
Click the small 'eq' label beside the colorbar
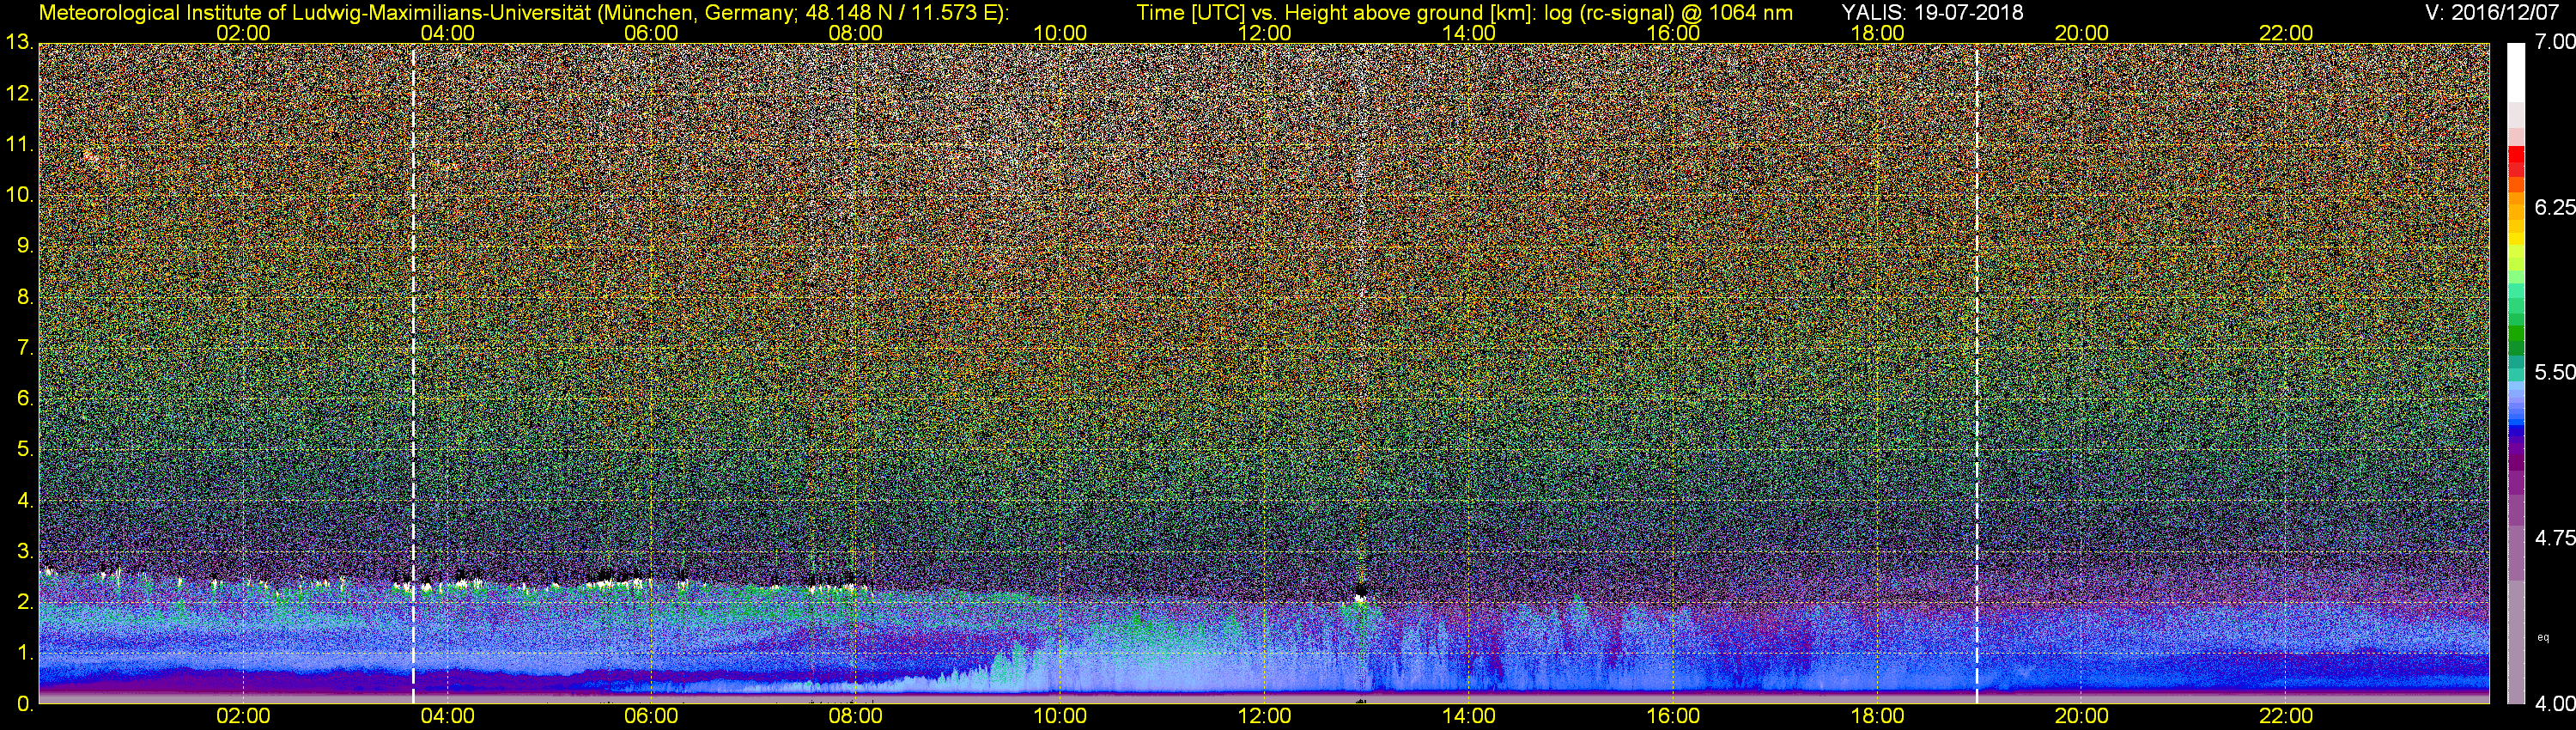click(x=2543, y=637)
